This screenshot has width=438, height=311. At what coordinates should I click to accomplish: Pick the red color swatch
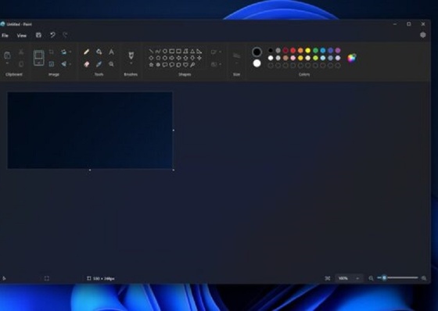[293, 51]
